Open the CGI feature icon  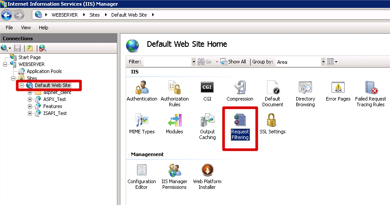tap(207, 91)
